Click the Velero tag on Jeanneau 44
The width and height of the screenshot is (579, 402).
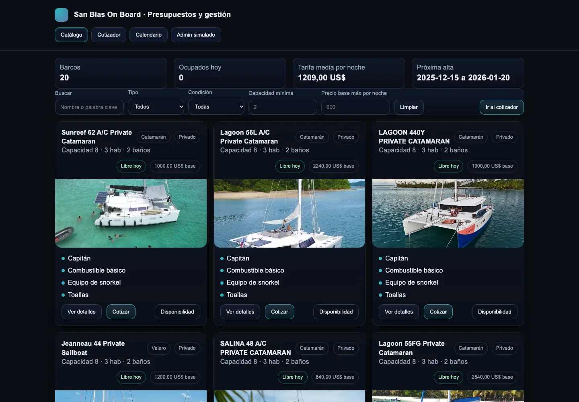pyautogui.click(x=159, y=348)
